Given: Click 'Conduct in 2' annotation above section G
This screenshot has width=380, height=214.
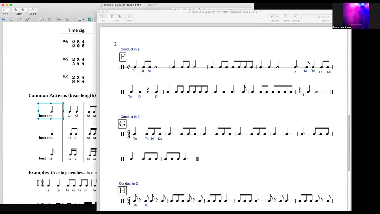Looking at the screenshot, I should (130, 117).
